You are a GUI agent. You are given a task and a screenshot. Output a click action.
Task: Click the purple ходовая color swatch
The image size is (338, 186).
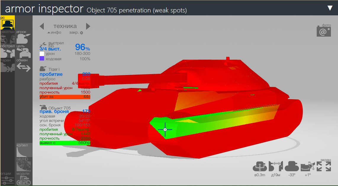42,58
